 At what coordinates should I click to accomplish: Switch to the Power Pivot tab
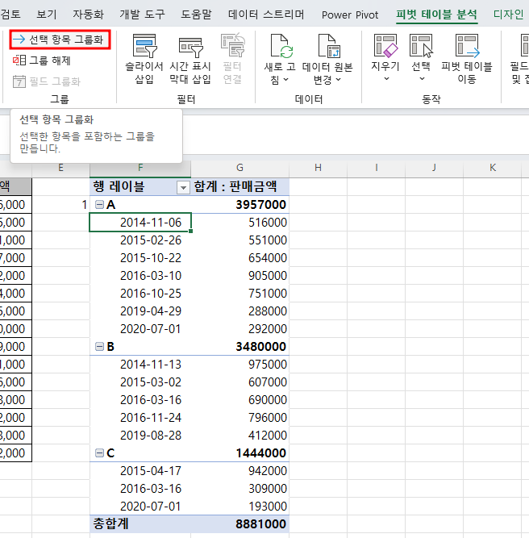pos(350,15)
